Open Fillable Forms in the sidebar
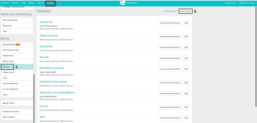 point(17,72)
